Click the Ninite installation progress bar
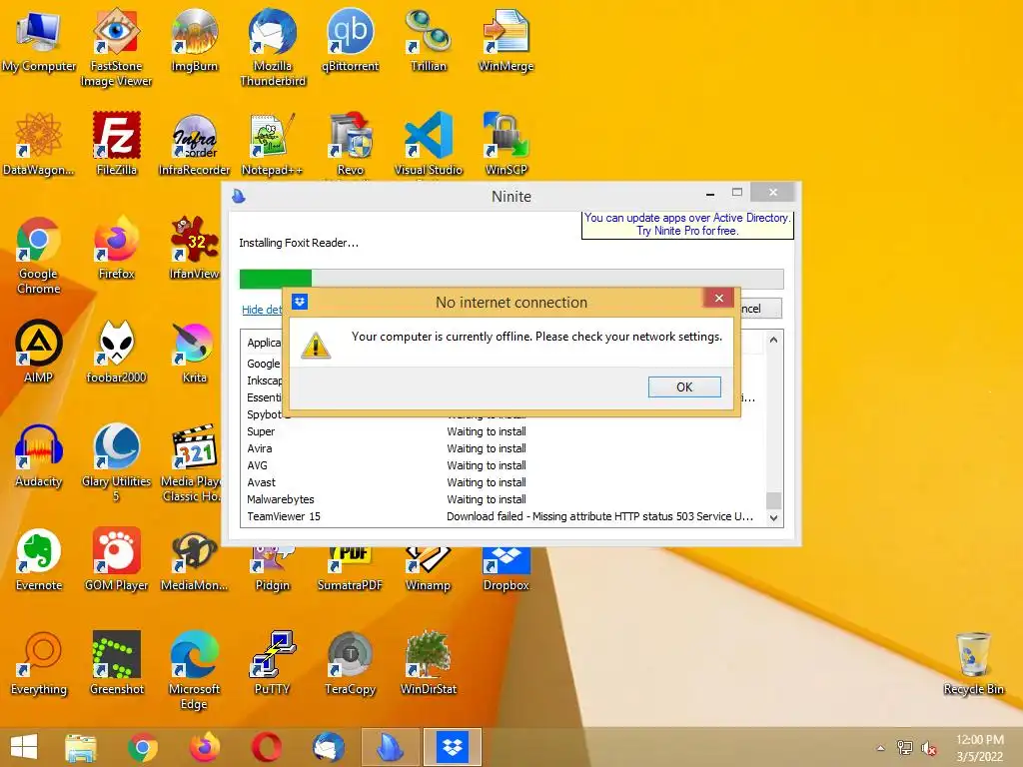Image resolution: width=1023 pixels, height=767 pixels. [511, 279]
